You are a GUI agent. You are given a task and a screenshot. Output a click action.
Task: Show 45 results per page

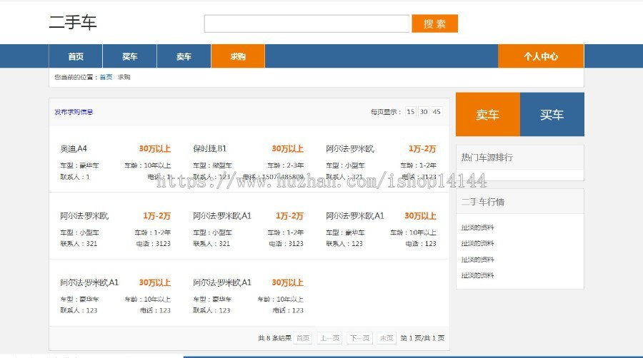[x=437, y=112]
